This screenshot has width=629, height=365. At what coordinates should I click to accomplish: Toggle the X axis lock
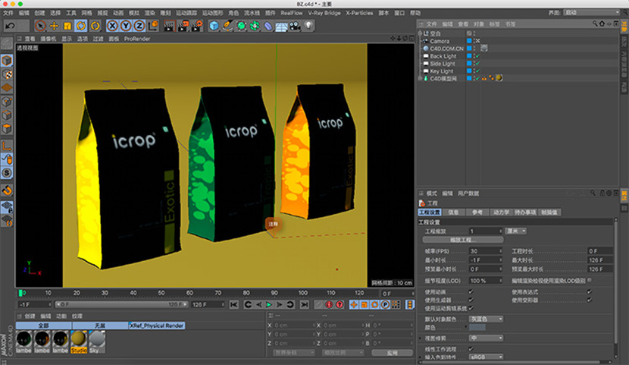(112, 26)
